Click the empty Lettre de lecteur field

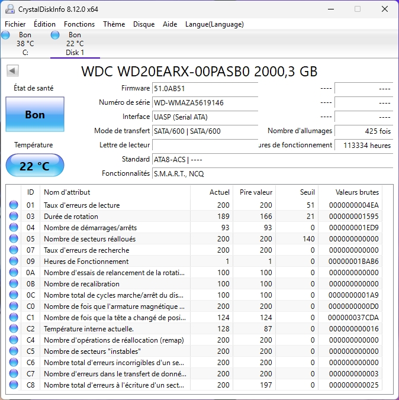coord(205,145)
